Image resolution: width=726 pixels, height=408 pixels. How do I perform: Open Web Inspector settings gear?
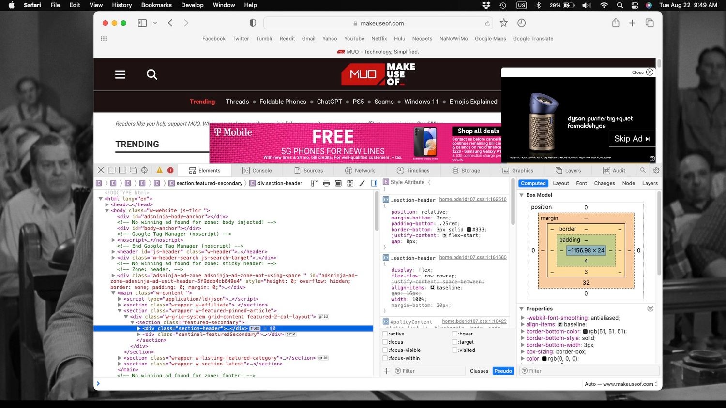point(656,170)
